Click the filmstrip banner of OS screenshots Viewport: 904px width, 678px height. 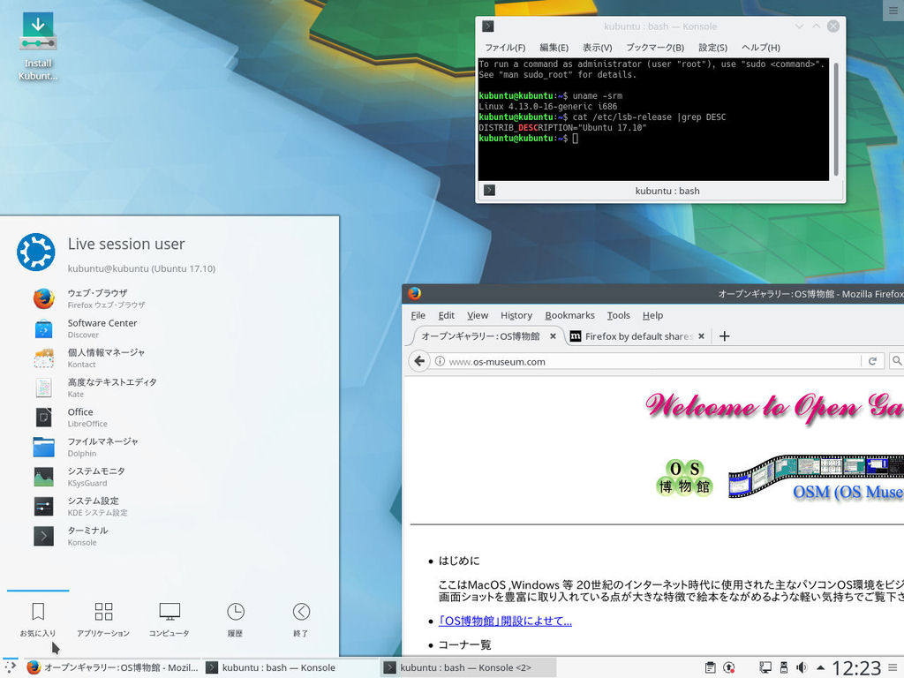(816, 477)
